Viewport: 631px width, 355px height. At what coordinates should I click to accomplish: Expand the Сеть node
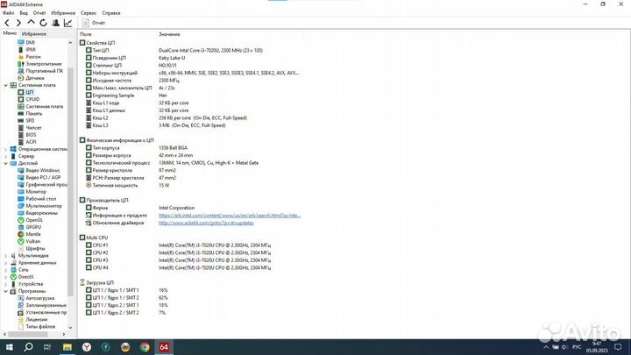coord(5,270)
